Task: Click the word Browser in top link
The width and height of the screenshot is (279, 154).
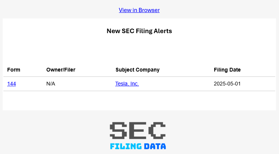Action: 149,10
